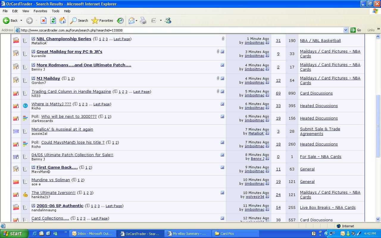Click thumbs up icon on Ultimate Iverson row

[x=25, y=195]
